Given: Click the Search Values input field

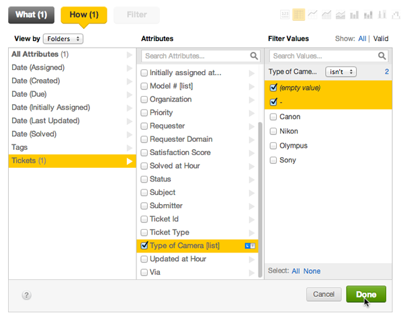Looking at the screenshot, I should point(322,56).
